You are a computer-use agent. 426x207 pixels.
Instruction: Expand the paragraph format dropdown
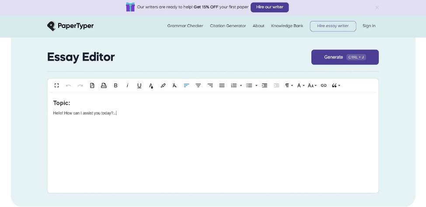point(289,86)
